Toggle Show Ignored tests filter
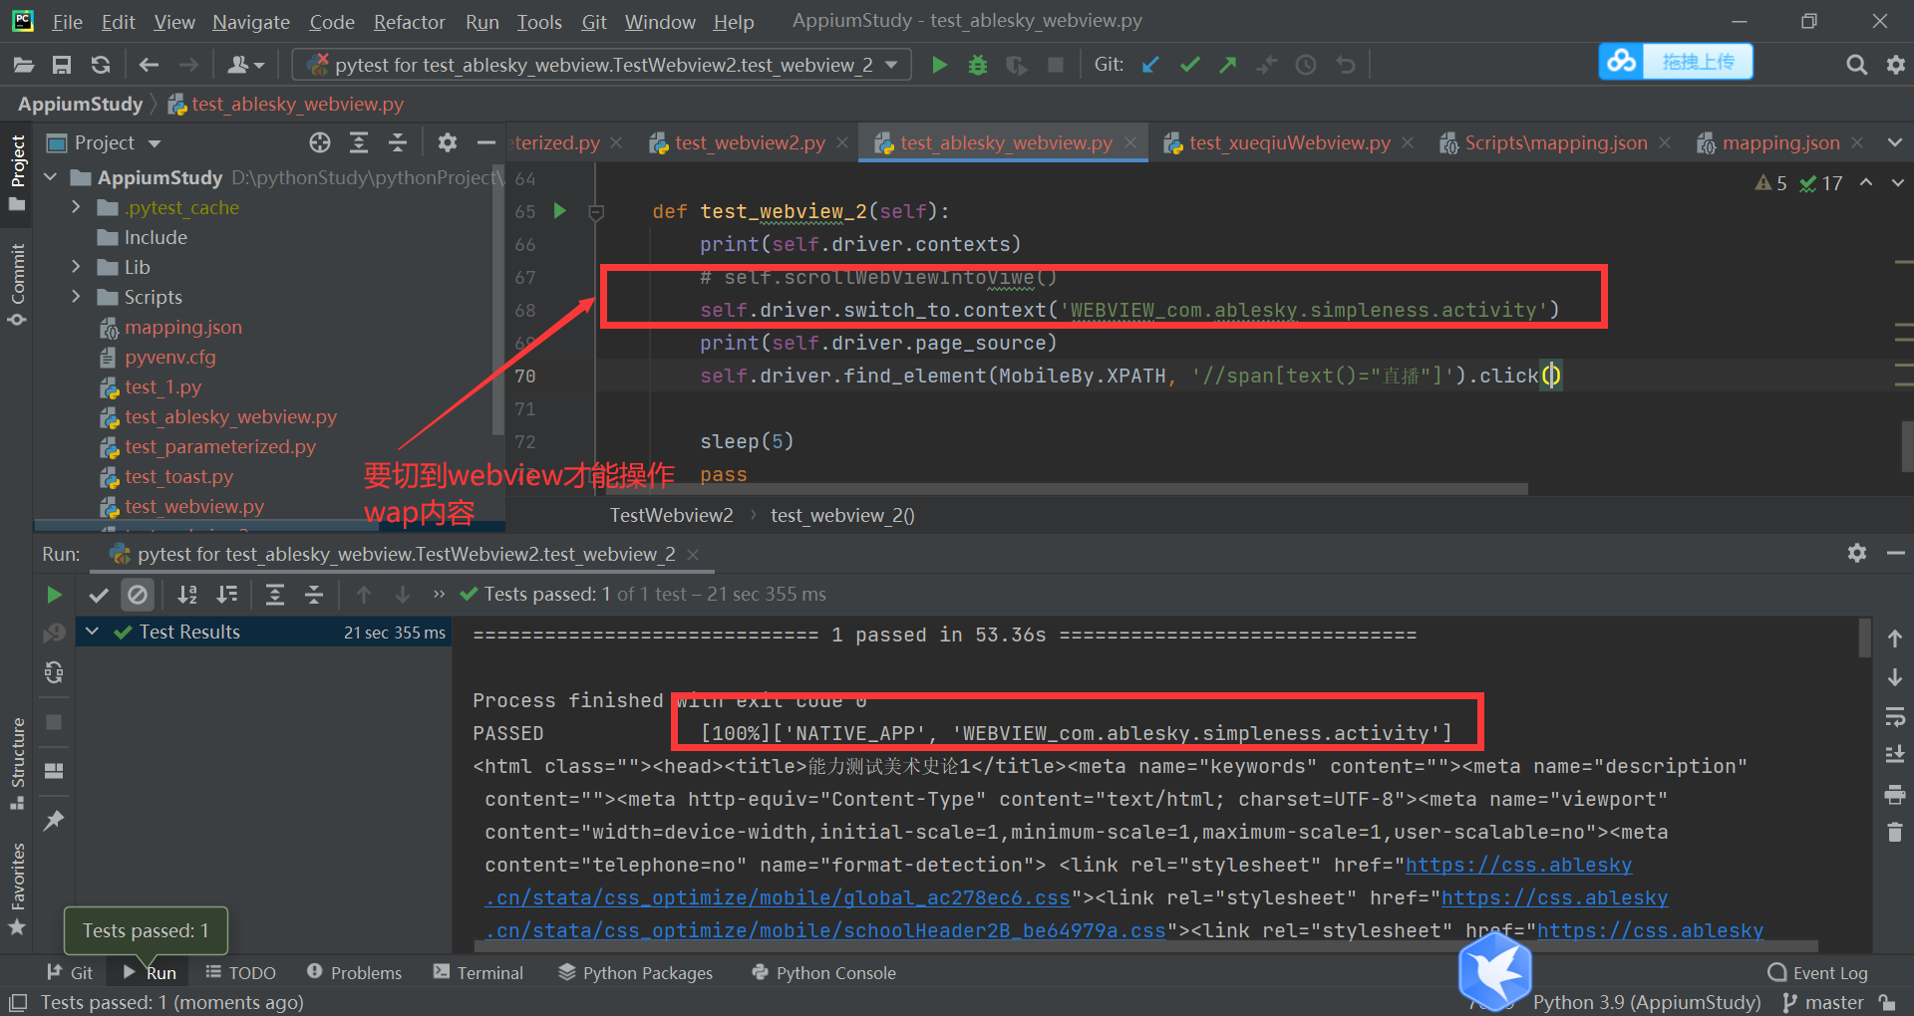The height and width of the screenshot is (1016, 1914). click(138, 595)
